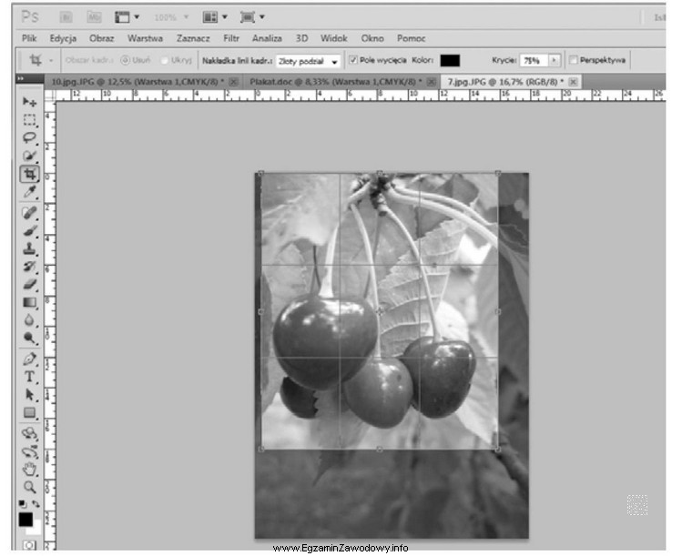Image resolution: width=682 pixels, height=556 pixels.
Task: Pick the Eyedropper tool
Action: tap(29, 192)
